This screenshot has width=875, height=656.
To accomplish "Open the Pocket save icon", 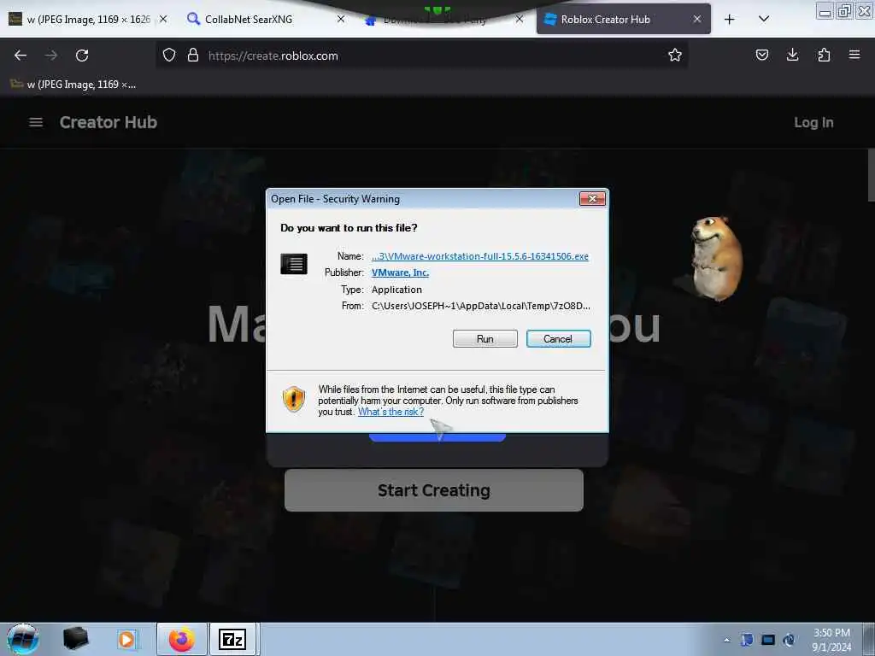I will [761, 56].
